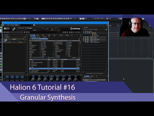This screenshot has width=154, height=116.
Task: Click the Steinberg logo
Action: point(75,29)
